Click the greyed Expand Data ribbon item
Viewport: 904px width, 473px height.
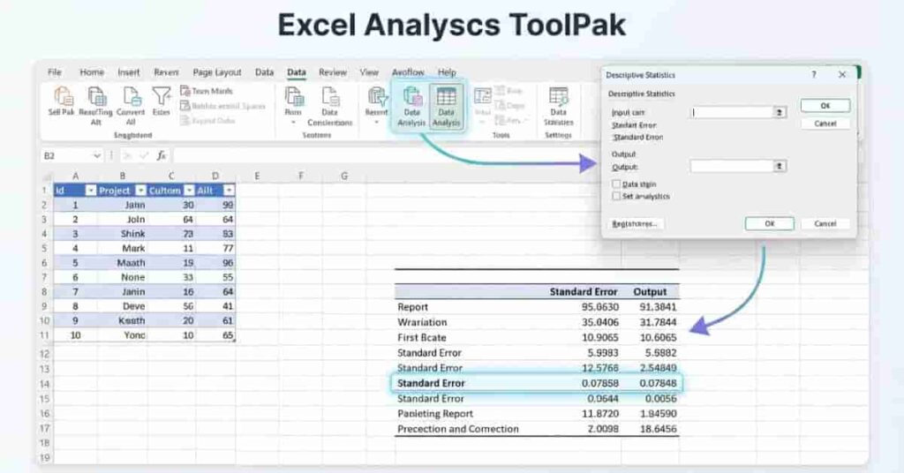tap(207, 120)
